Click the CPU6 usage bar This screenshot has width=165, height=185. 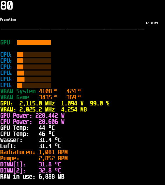(x=34, y=85)
